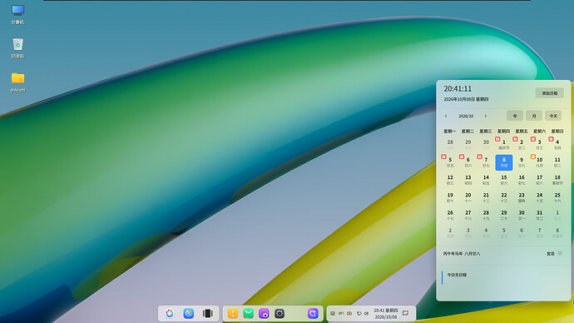Go to the next month in the calendar

coord(486,116)
